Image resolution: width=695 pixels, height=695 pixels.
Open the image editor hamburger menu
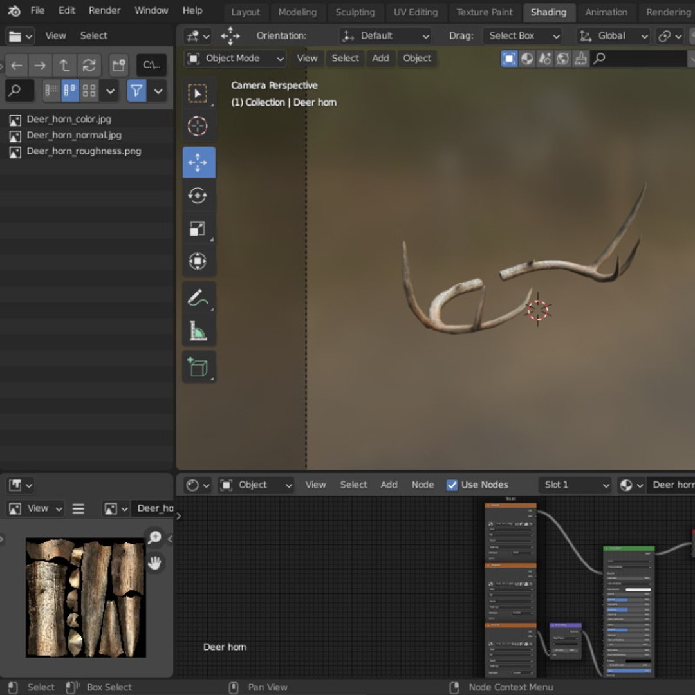[x=79, y=508]
